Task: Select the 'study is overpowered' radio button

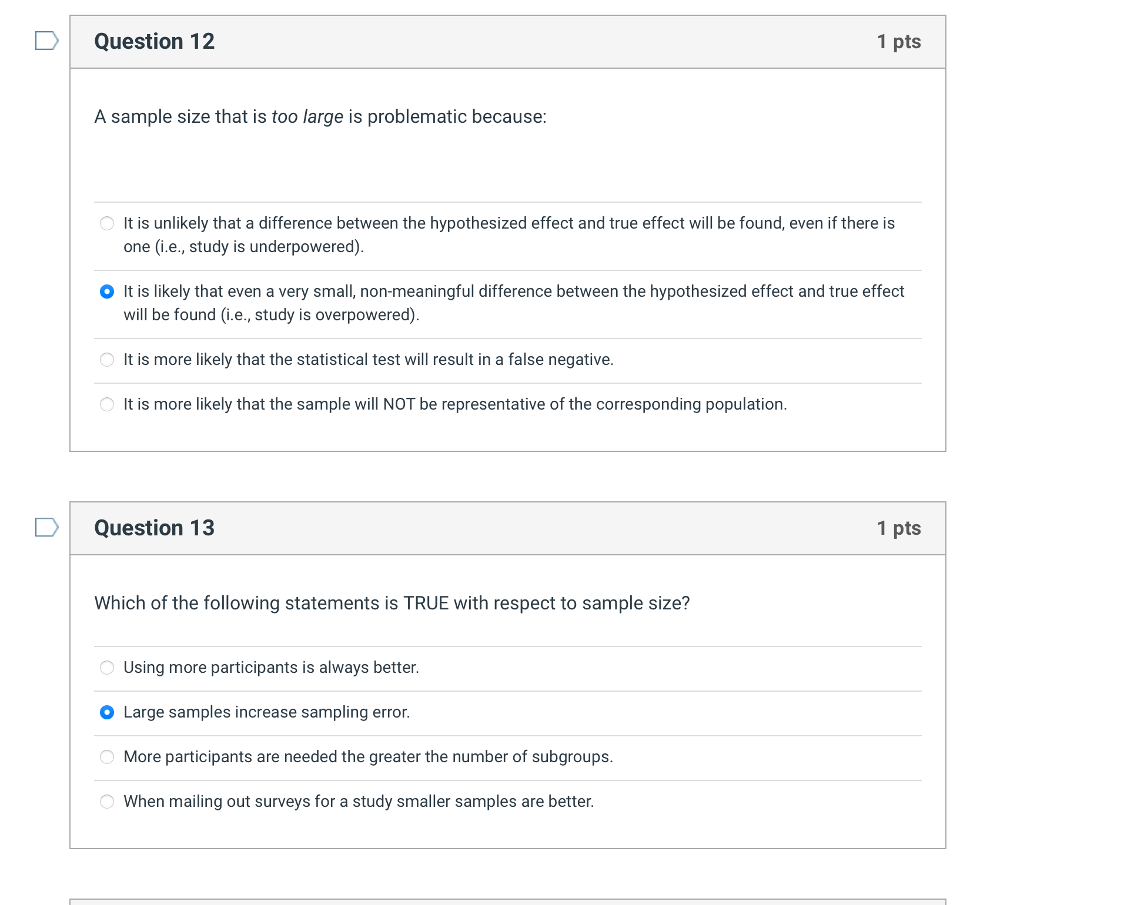Action: pos(107,291)
